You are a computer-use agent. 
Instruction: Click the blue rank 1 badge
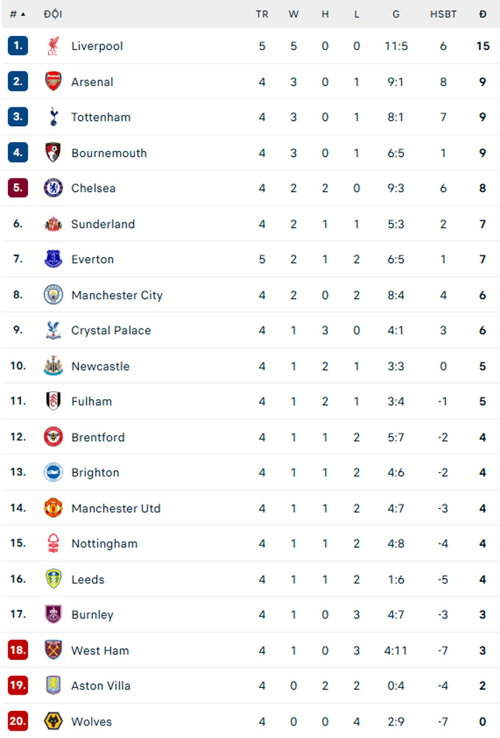click(18, 46)
